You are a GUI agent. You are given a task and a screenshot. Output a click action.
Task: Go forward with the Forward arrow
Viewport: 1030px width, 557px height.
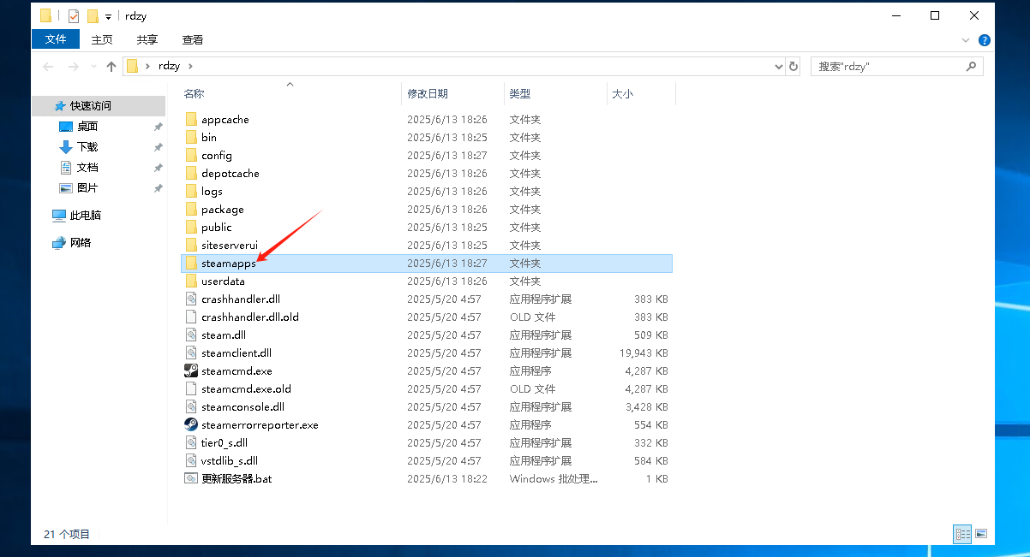(74, 67)
